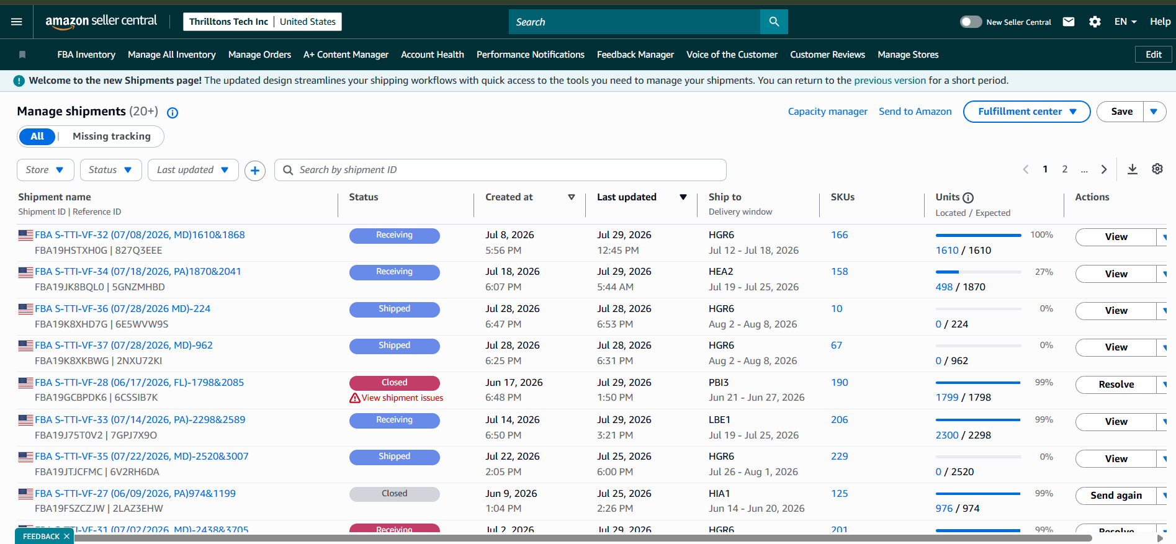The height and width of the screenshot is (544, 1176).
Task: Go to Manage Orders
Action: pyautogui.click(x=259, y=55)
